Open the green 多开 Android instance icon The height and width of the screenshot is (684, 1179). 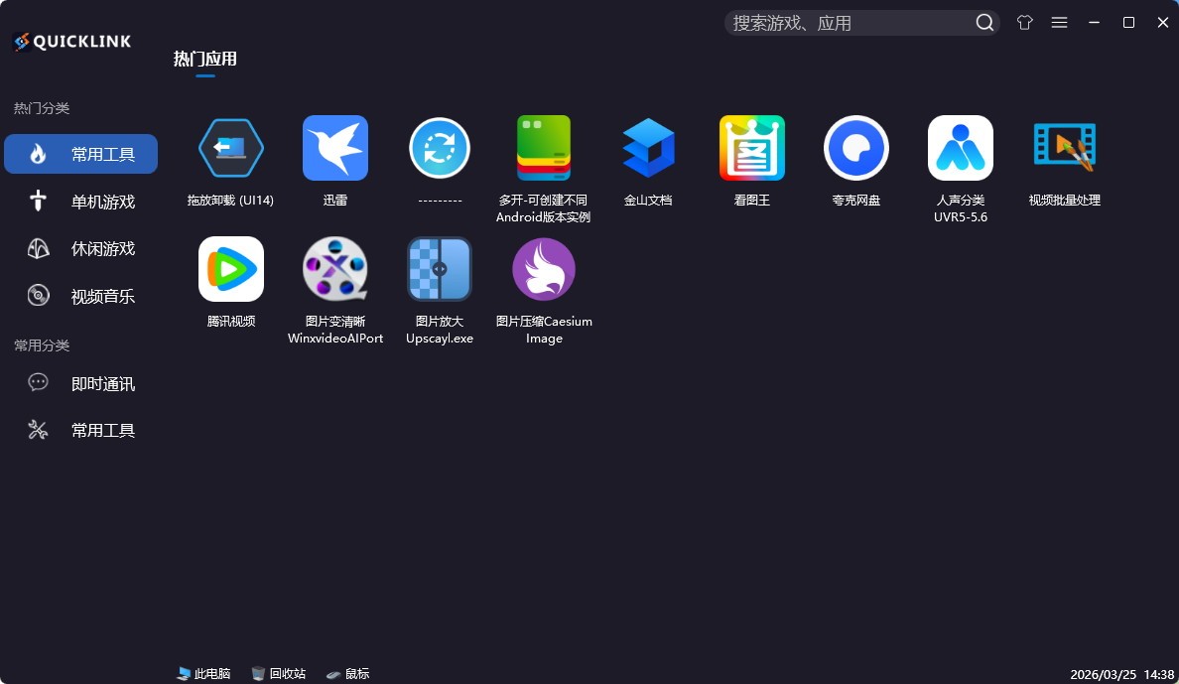click(544, 148)
